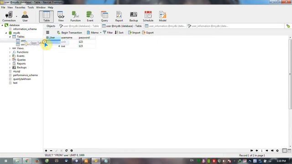Select the Table toolbar icon
This screenshot has width=292, height=164.
(x=47, y=16)
